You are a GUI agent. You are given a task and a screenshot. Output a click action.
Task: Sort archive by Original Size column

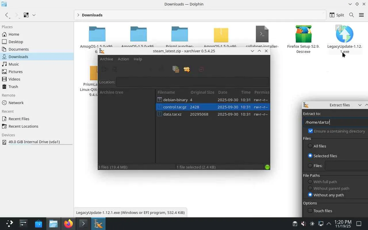202,92
